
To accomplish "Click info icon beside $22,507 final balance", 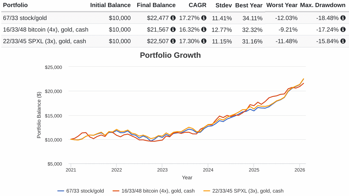I will (x=173, y=41).
